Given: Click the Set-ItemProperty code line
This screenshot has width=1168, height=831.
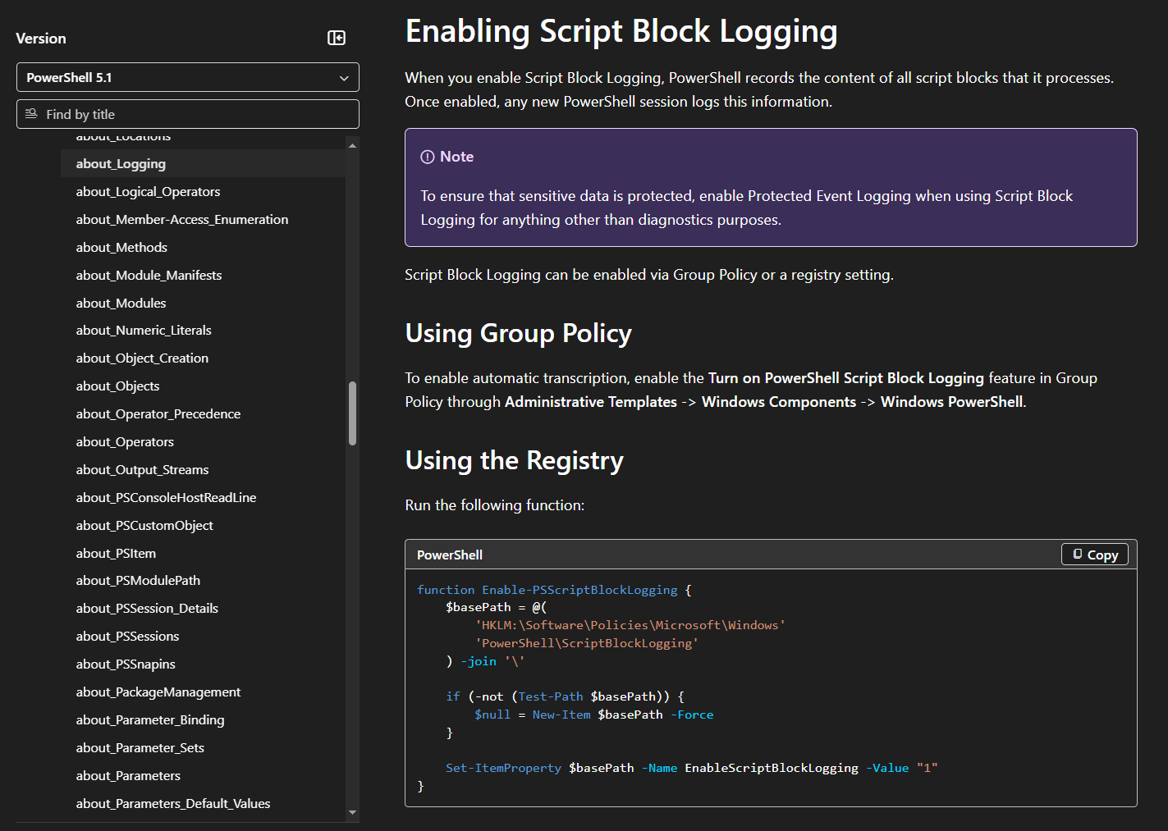Looking at the screenshot, I should coord(692,769).
